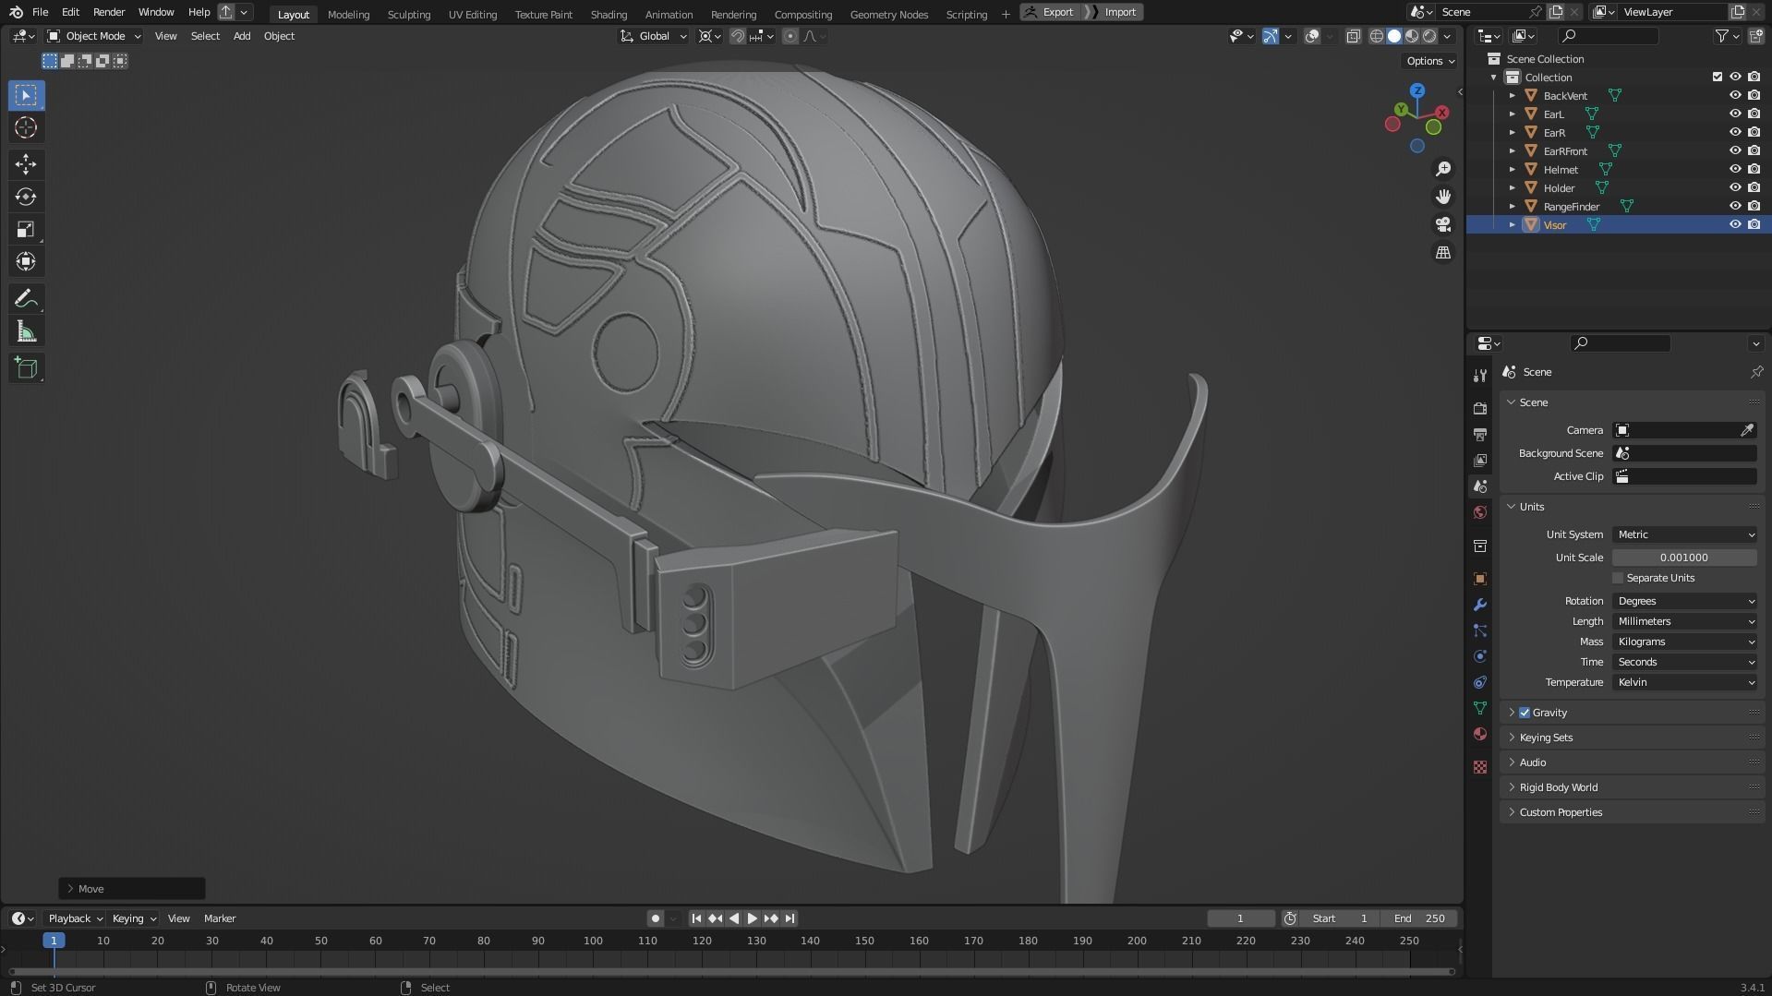The height and width of the screenshot is (996, 1772).
Task: Activate the 3D Cursor tool
Action: [26, 127]
